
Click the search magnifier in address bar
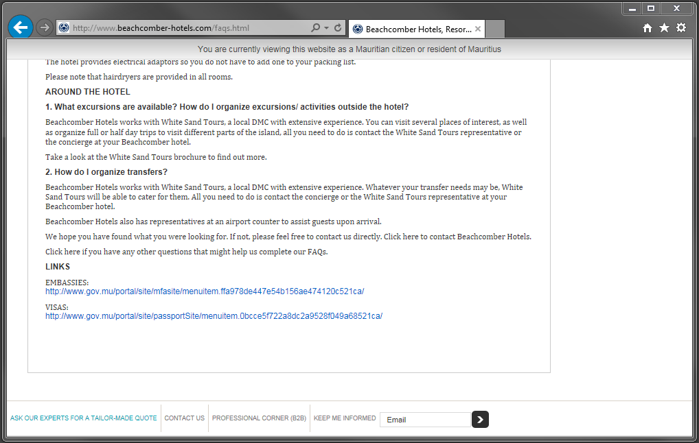315,27
